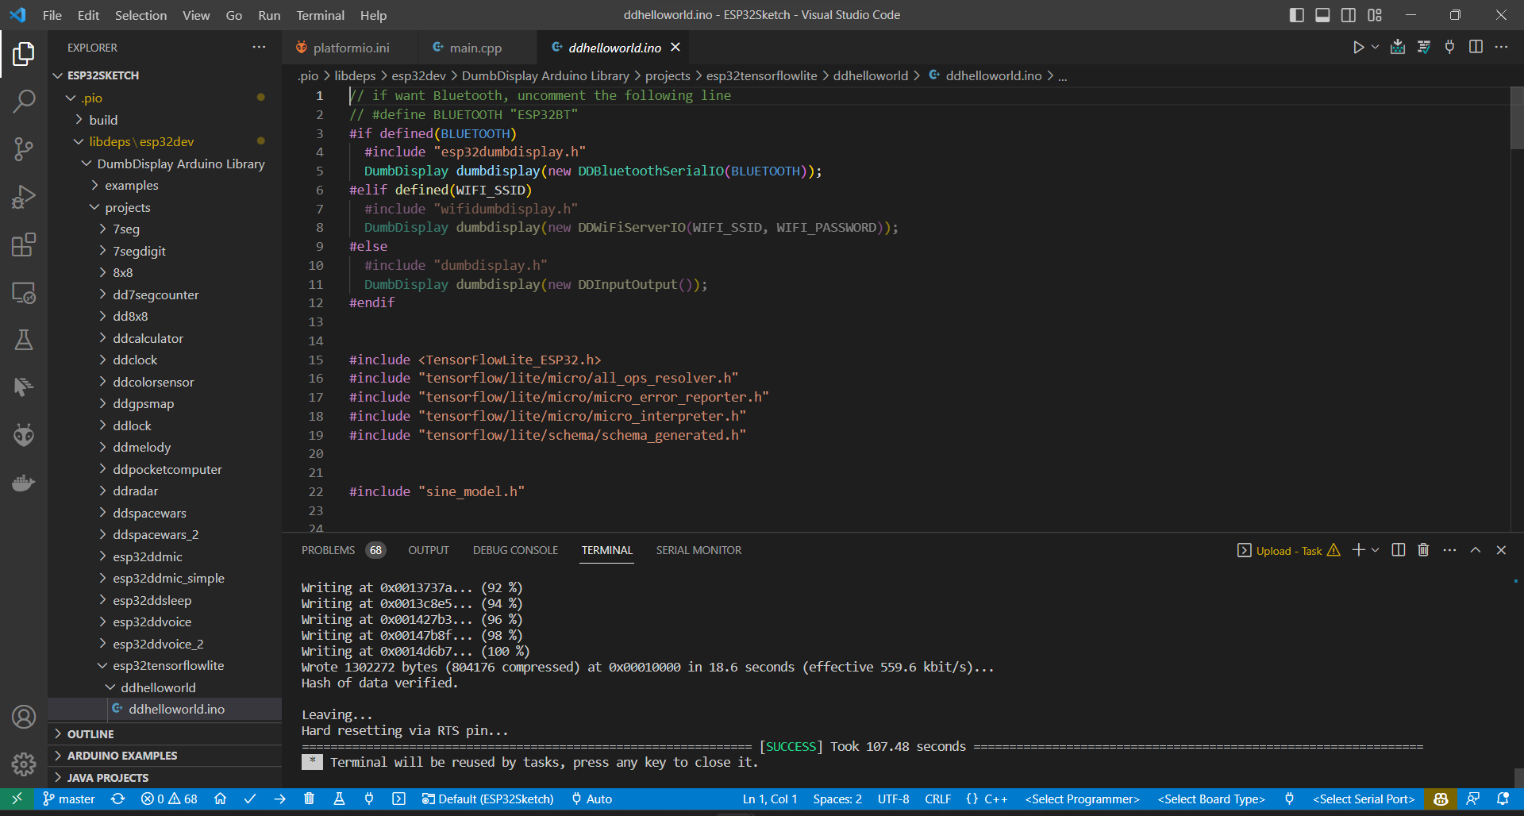Toggle the bottom Panel visibility
Screen dimensions: 1524x816
pos(1322,15)
